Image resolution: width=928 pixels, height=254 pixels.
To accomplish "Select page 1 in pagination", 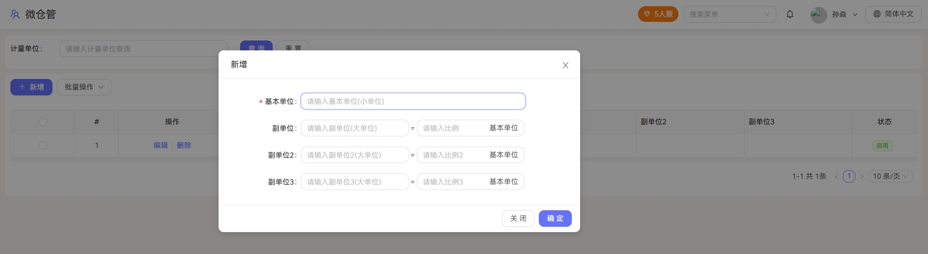I will (x=849, y=176).
